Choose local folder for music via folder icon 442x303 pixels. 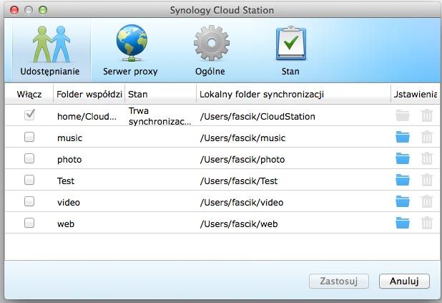pyautogui.click(x=403, y=137)
